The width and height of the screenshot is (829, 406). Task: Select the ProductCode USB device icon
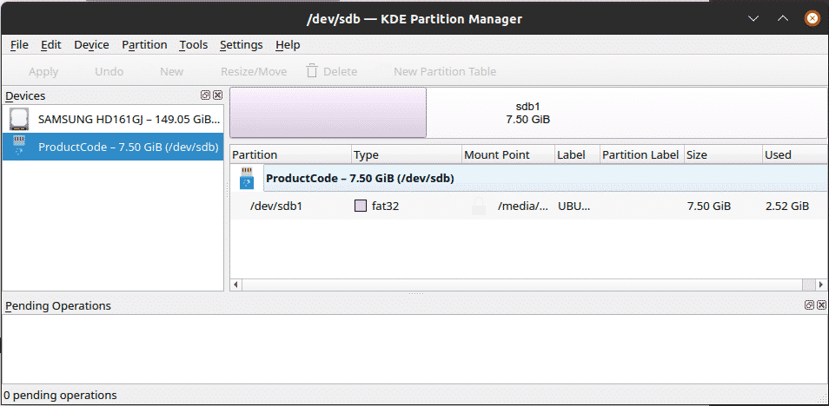click(x=19, y=147)
